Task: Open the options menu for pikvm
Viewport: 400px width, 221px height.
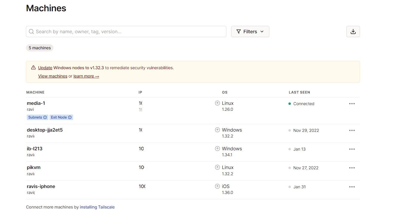Action: tap(352, 168)
